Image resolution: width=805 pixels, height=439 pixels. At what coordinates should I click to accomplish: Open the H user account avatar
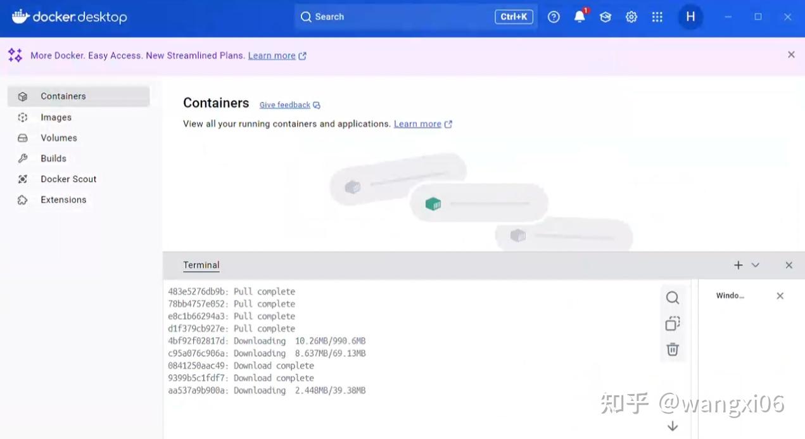coord(690,17)
